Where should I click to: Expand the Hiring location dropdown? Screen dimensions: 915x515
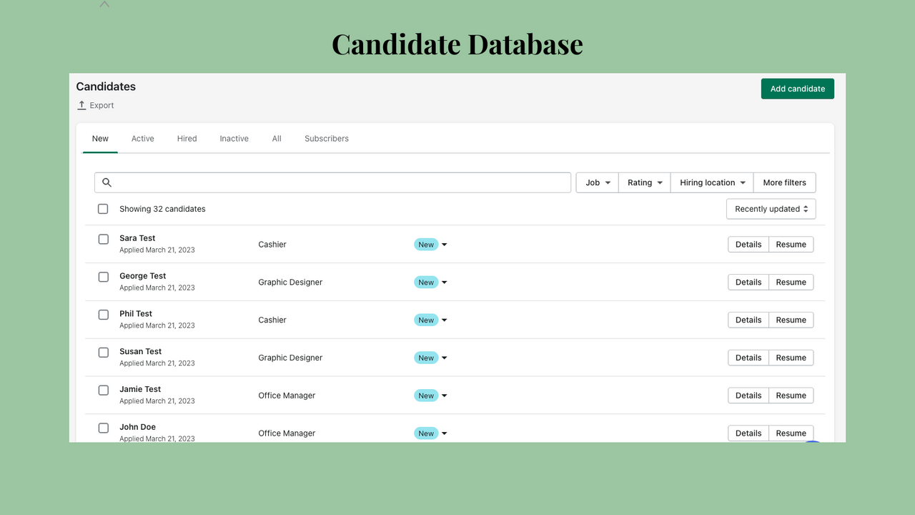(711, 182)
